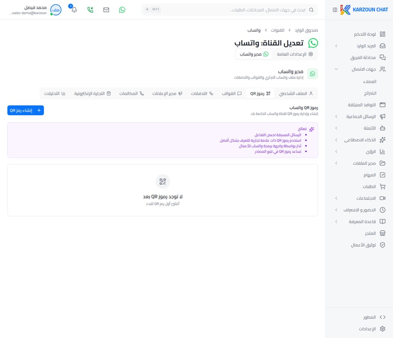
Task: Expand قاعدة المعرفة submenu chevron
Action: coord(336,221)
